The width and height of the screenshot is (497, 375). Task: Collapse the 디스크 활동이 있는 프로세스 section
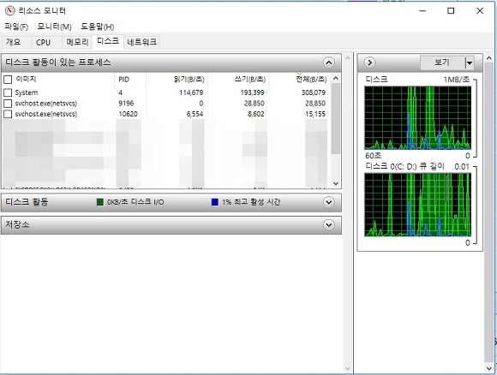tap(329, 62)
